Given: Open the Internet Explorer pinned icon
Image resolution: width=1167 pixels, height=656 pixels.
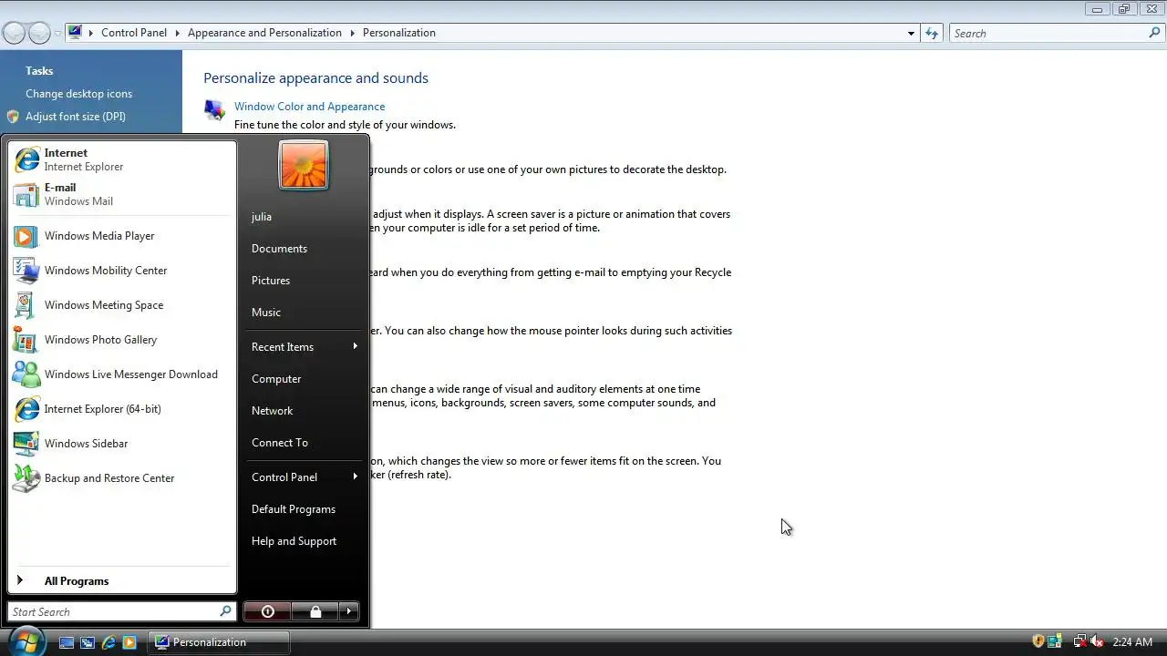Looking at the screenshot, I should 26,159.
